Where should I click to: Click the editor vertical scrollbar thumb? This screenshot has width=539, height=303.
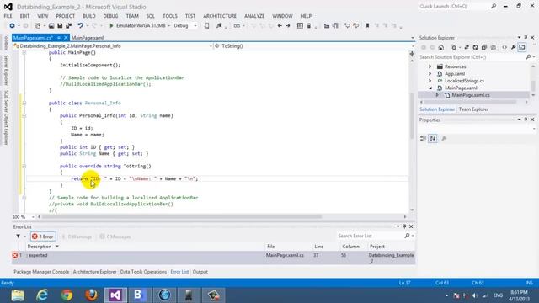pos(412,115)
